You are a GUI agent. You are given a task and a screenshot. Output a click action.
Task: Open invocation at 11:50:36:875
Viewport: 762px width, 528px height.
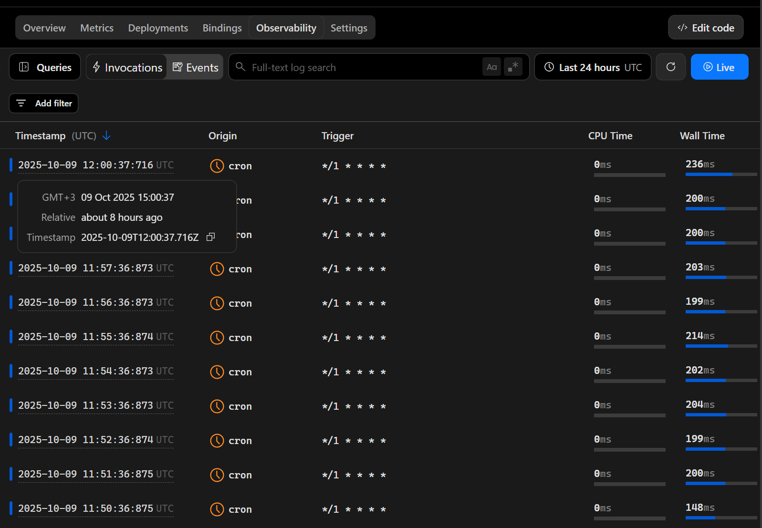pyautogui.click(x=95, y=508)
